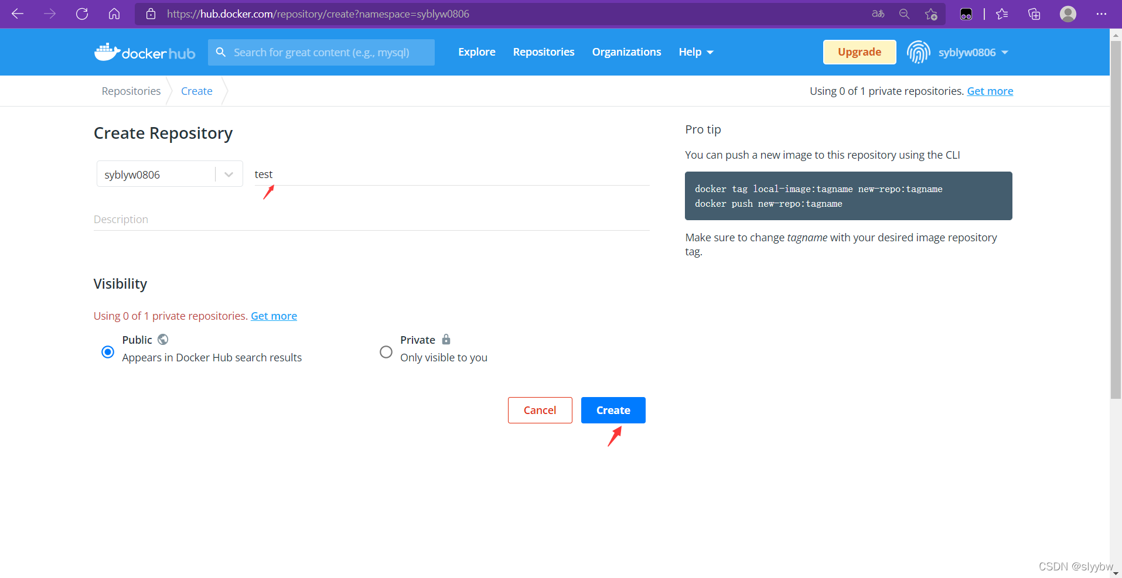The image size is (1122, 578).
Task: Click the browser address bar URL
Action: click(318, 13)
